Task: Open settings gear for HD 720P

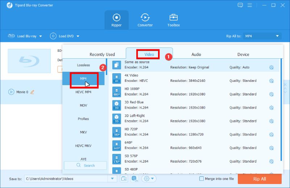Action: pyautogui.click(x=271, y=135)
